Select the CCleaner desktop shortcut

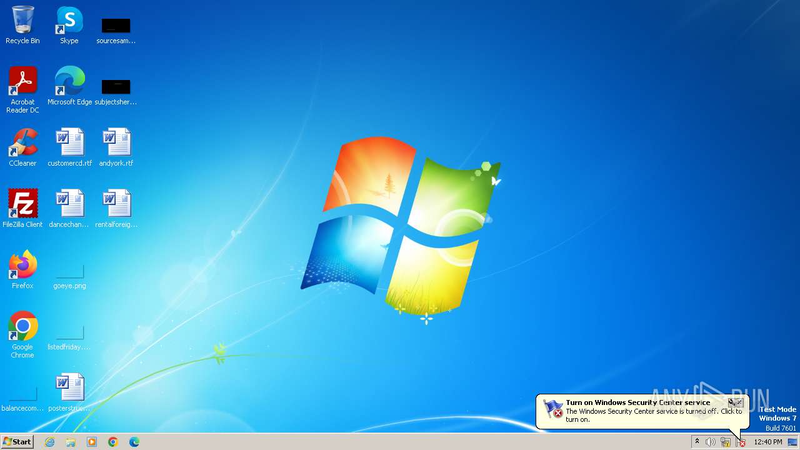(x=22, y=147)
